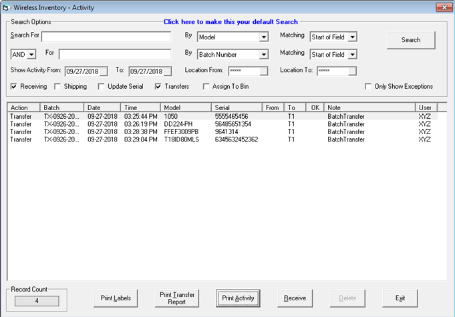Select the transfer row with model DD224-PH
The width and height of the screenshot is (455, 317).
coord(222,124)
